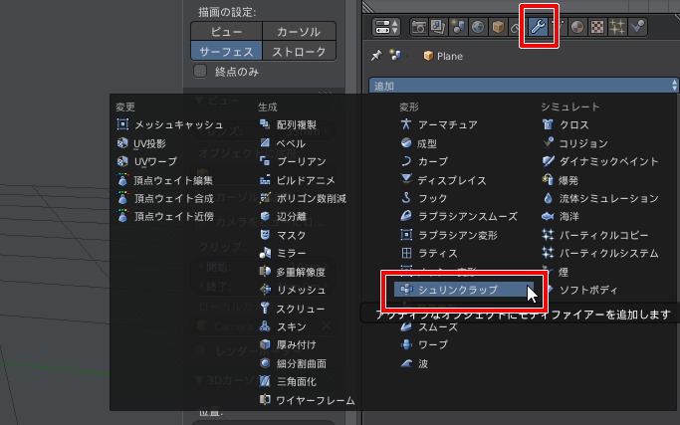
Task: Click the Plane object breadcrumb
Action: (x=443, y=56)
